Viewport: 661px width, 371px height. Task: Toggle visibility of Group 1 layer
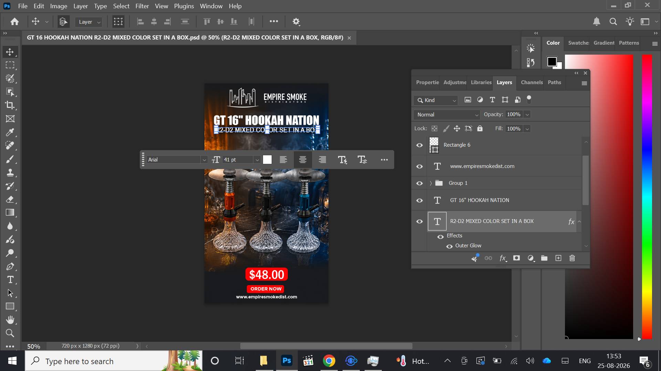point(419,183)
